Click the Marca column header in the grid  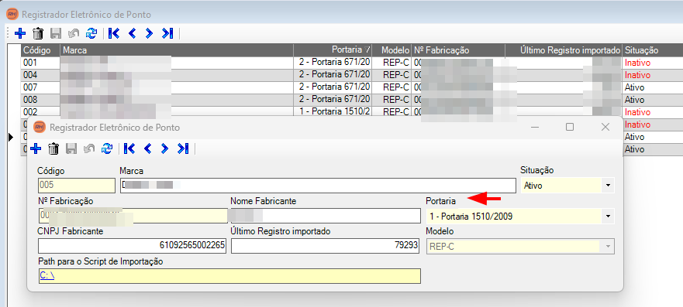177,50
